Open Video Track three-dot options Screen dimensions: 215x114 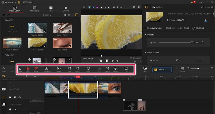point(10,82)
